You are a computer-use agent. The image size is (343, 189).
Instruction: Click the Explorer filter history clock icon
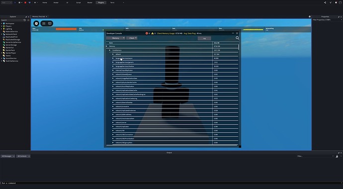[24, 20]
